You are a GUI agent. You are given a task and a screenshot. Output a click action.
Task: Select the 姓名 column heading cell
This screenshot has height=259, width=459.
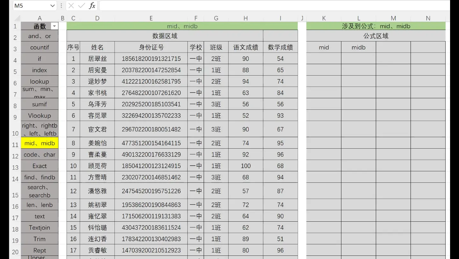97,47
